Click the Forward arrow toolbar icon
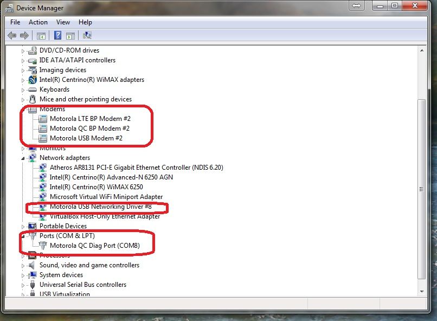Viewport: 437px width, 321px height. [x=24, y=35]
